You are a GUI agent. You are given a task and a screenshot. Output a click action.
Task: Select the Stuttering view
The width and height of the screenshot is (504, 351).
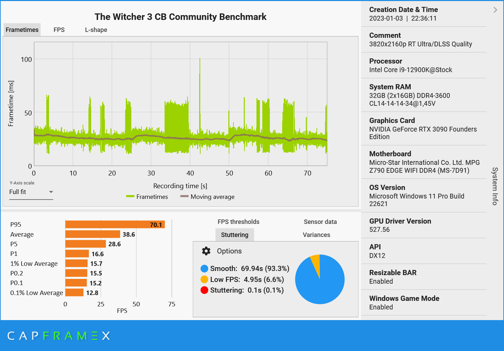tap(235, 235)
